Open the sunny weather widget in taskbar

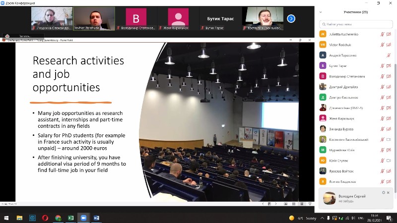click(x=303, y=218)
